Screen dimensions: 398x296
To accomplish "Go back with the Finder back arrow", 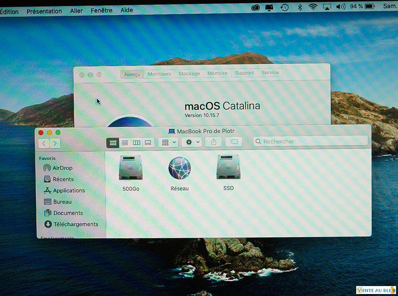I will pyautogui.click(x=44, y=143).
